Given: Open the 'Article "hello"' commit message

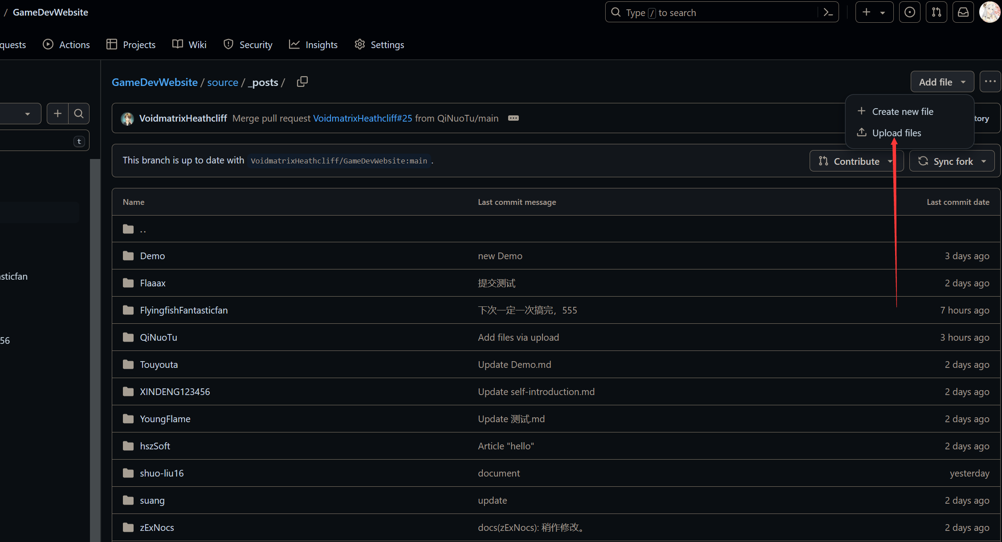Looking at the screenshot, I should coord(506,446).
